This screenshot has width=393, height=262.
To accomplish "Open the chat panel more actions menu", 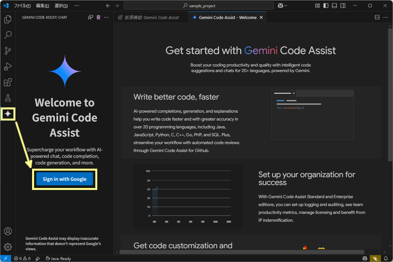I will pyautogui.click(x=106, y=17).
